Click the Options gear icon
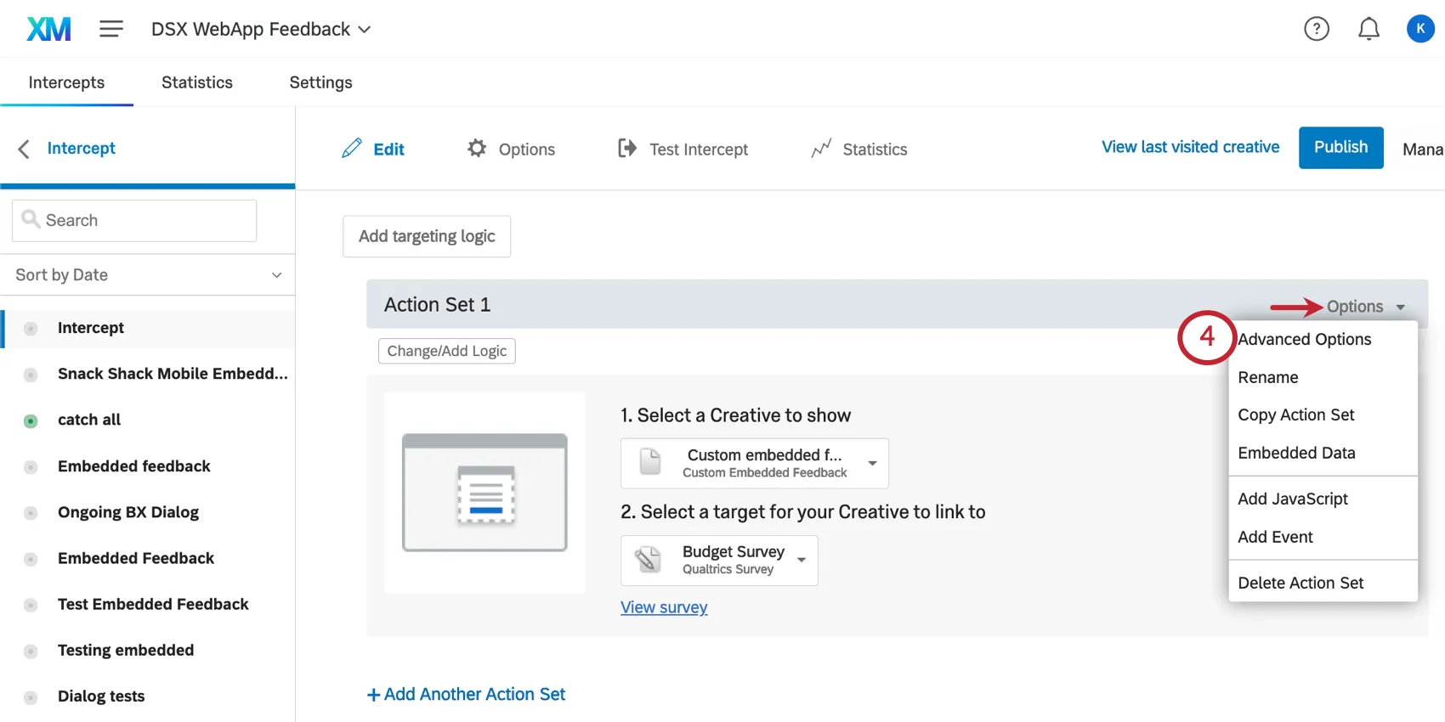 coord(477,149)
